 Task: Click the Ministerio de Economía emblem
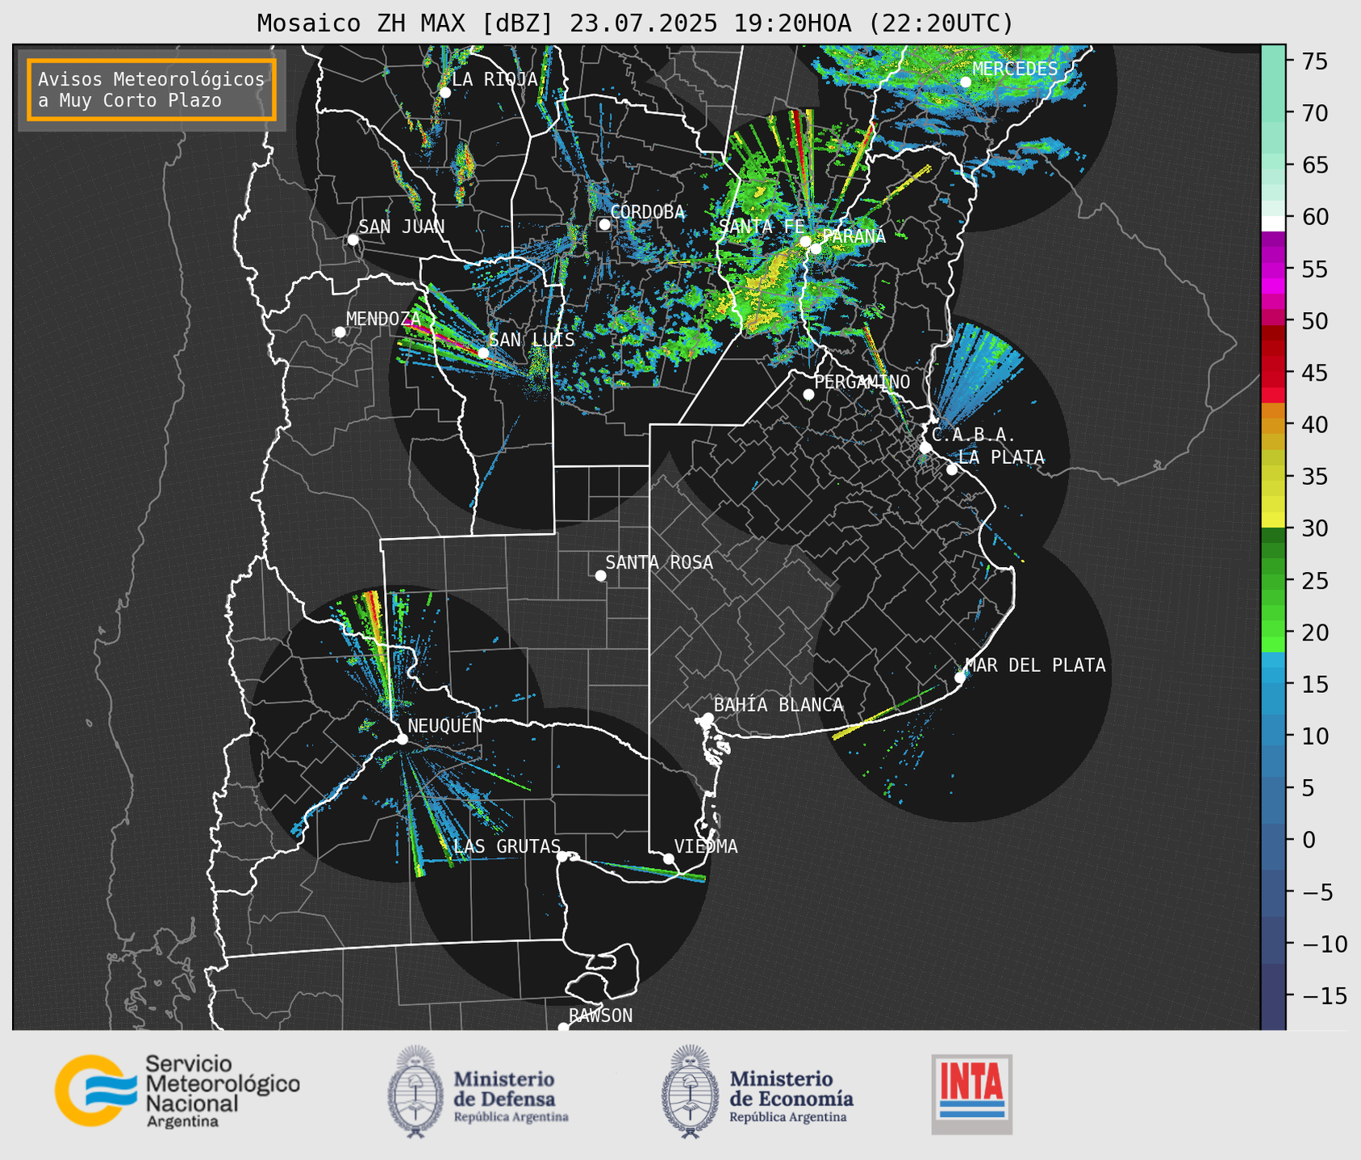point(691,1091)
